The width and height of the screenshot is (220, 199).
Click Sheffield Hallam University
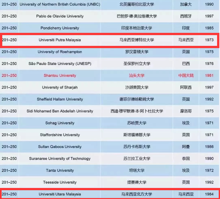tap(60, 99)
